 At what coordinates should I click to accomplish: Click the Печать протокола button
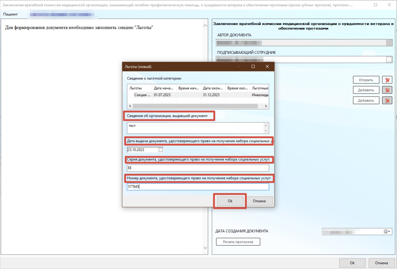[238, 242]
